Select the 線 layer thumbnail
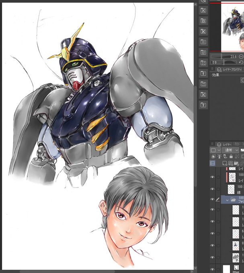The width and height of the screenshot is (244, 273). click(231, 189)
